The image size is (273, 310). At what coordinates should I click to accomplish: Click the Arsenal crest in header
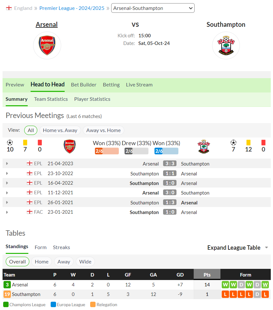click(47, 46)
